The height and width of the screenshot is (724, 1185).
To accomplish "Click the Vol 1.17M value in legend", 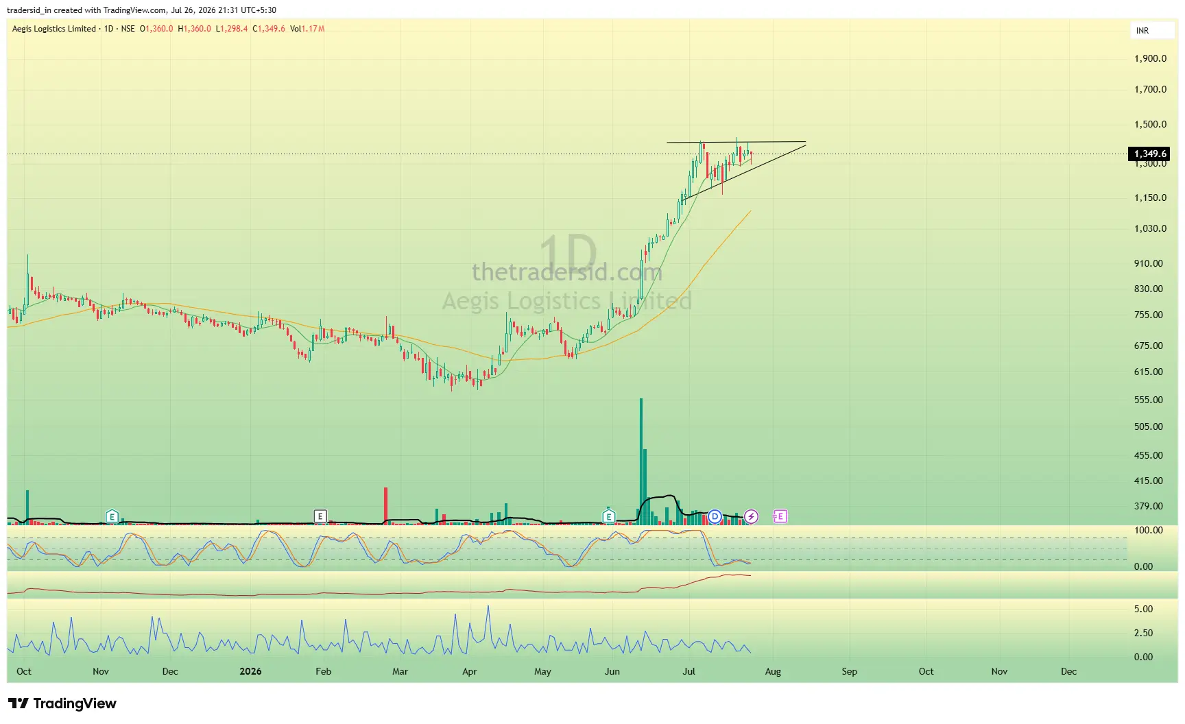I will click(x=307, y=29).
